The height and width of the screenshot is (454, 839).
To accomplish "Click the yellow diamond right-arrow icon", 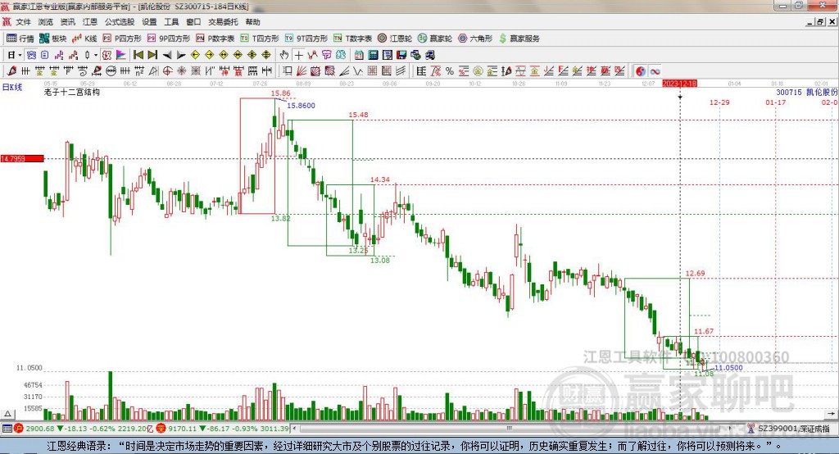I will pyautogui.click(x=209, y=55).
